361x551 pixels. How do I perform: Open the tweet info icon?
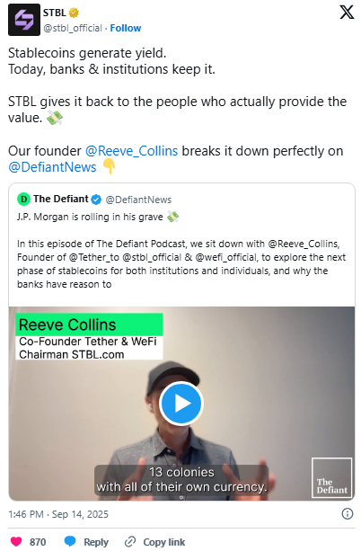point(347,514)
